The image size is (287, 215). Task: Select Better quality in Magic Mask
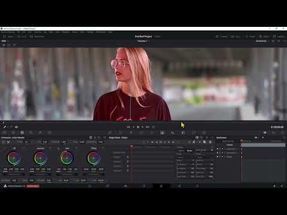point(190,150)
